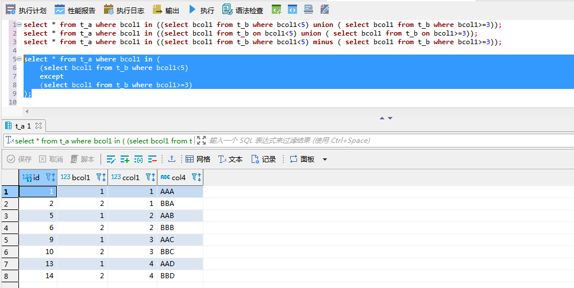Open the filter/sort menu on col4 column

coord(196,178)
